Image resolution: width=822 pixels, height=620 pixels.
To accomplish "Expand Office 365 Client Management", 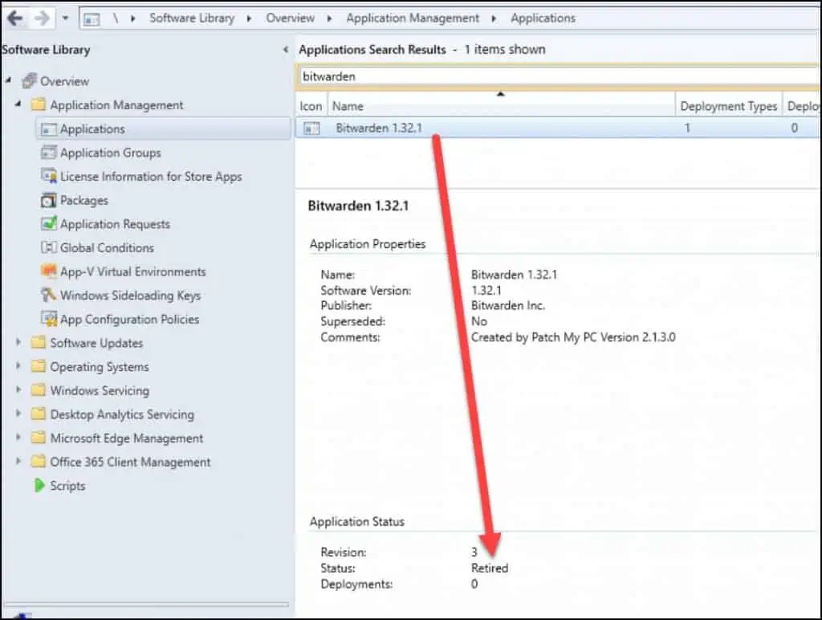I will point(18,462).
